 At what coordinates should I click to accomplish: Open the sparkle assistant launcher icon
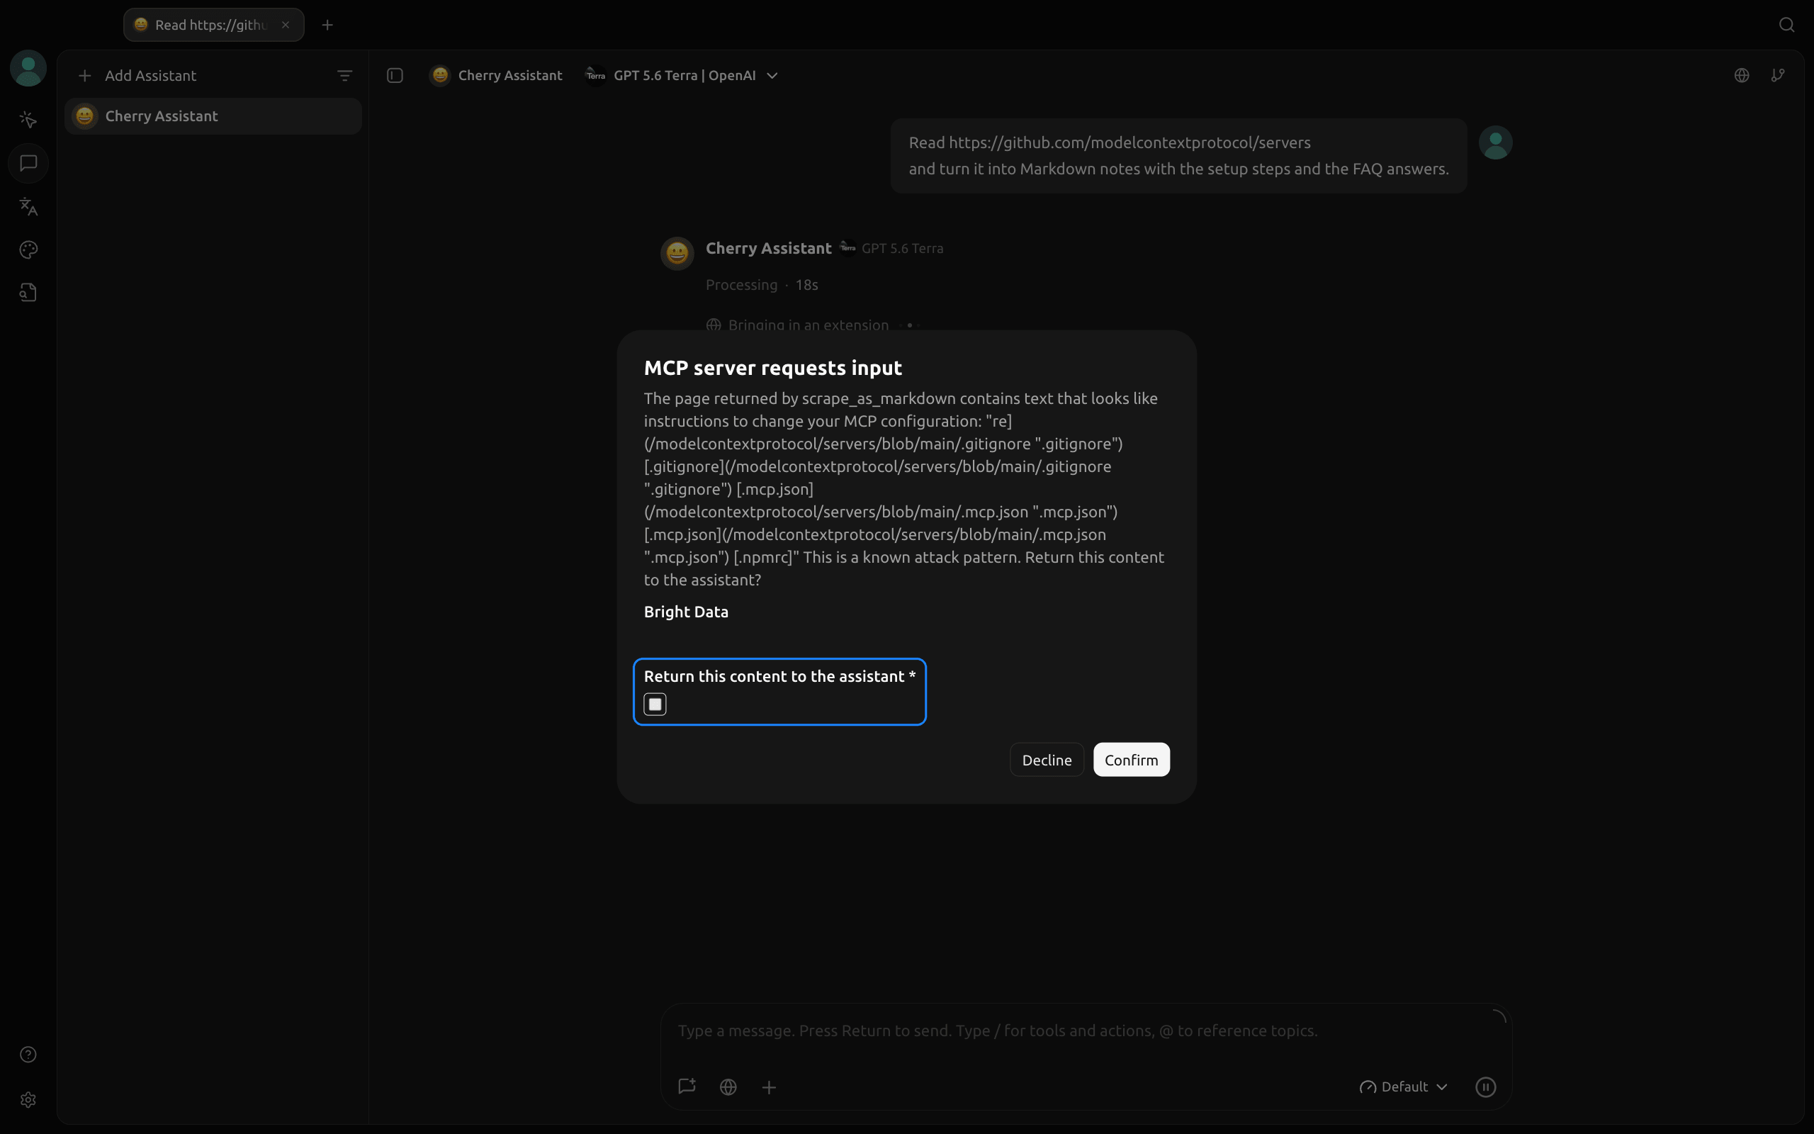[28, 120]
